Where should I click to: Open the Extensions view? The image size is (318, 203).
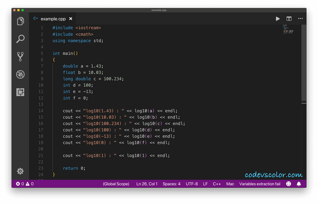click(x=20, y=92)
